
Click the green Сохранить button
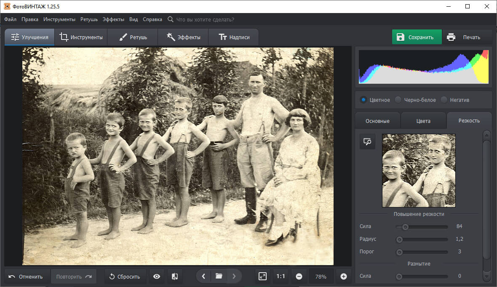click(417, 37)
